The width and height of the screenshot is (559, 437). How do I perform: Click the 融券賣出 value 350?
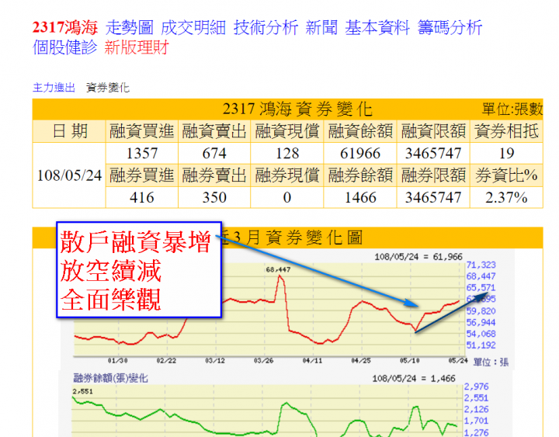tap(214, 197)
